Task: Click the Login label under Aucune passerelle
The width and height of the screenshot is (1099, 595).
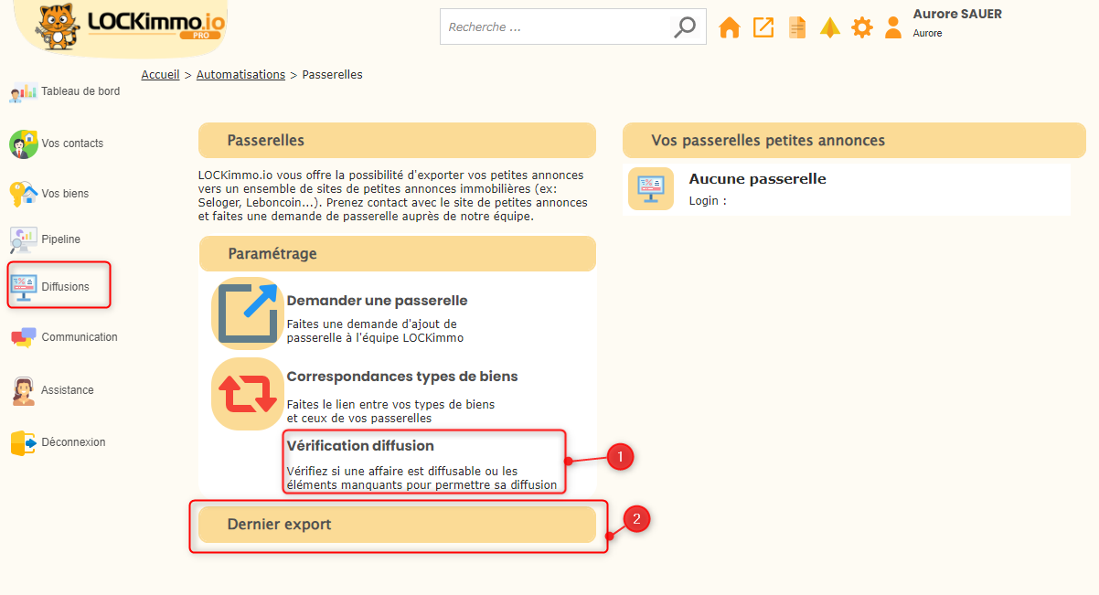Action: click(x=708, y=201)
